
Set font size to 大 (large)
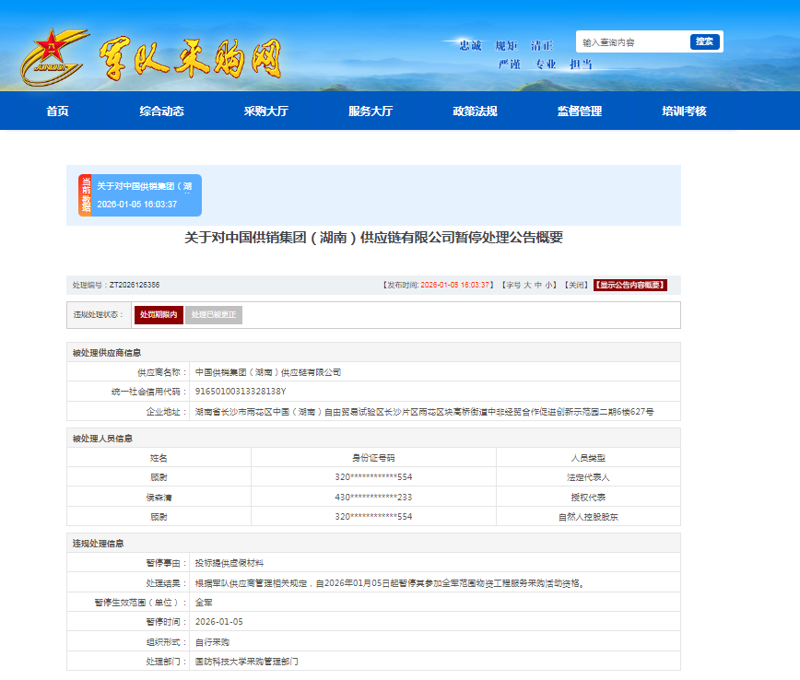pyautogui.click(x=528, y=286)
